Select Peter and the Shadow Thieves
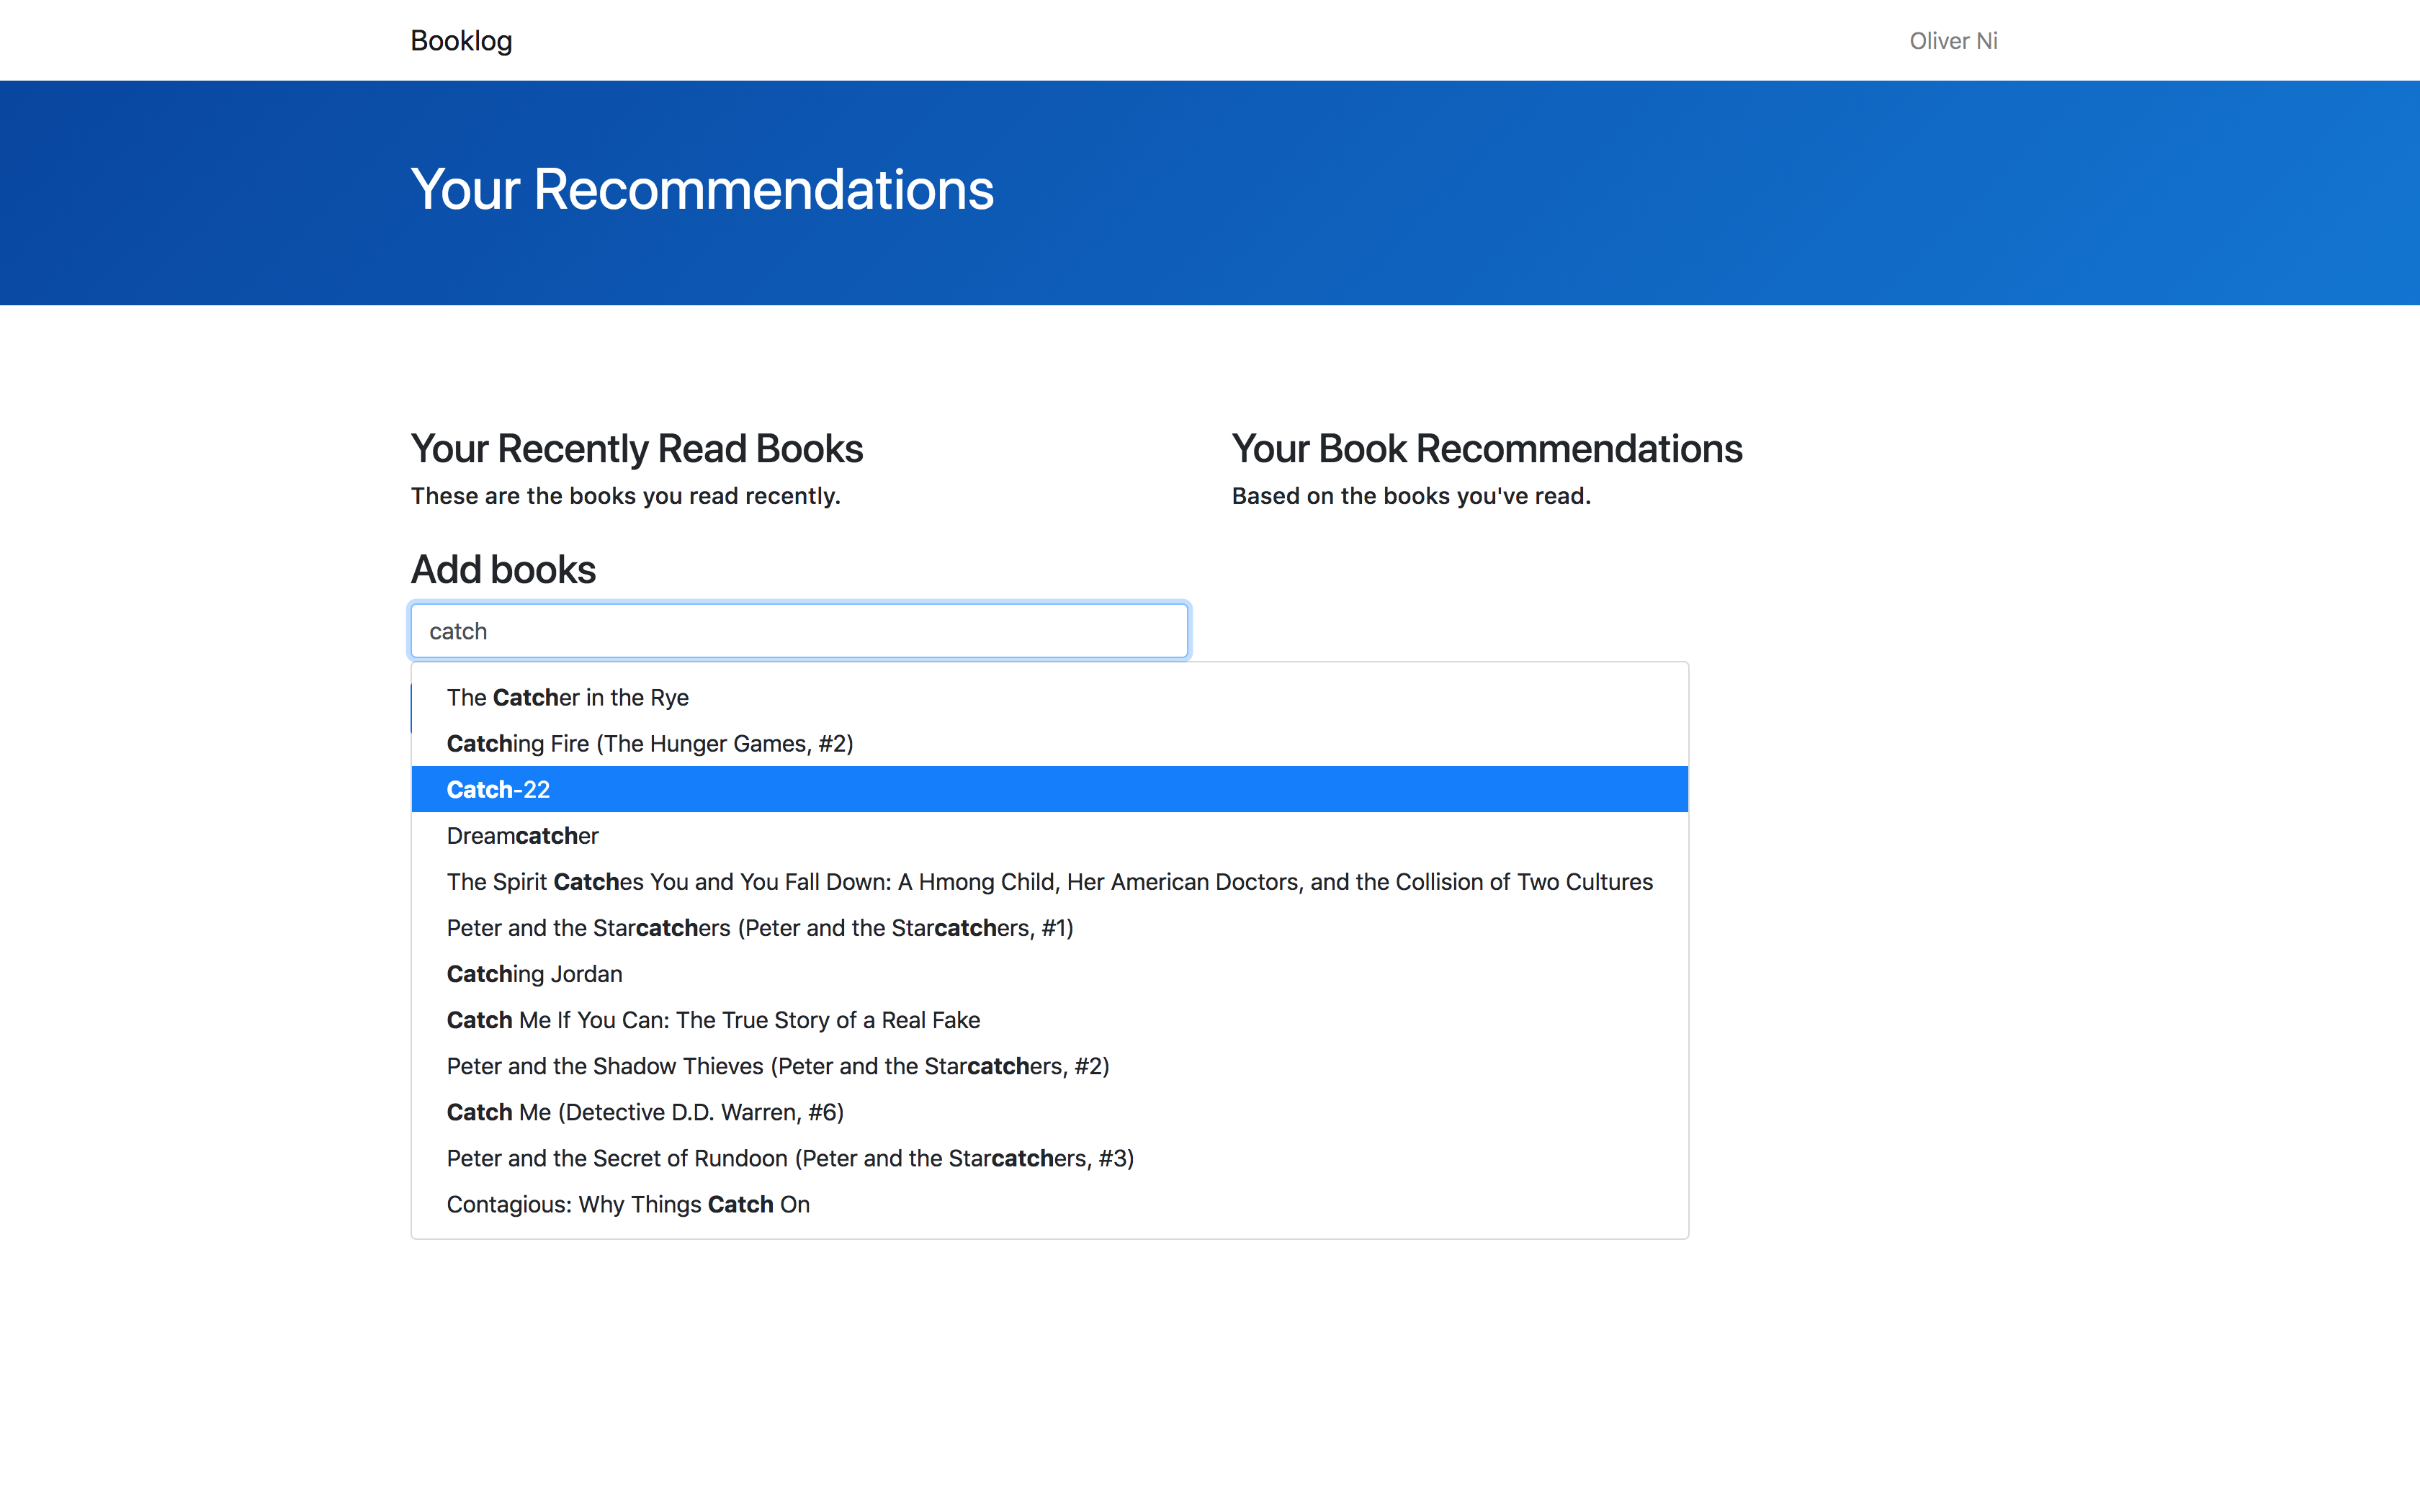This screenshot has height=1512, width=2420. pyautogui.click(x=777, y=1066)
